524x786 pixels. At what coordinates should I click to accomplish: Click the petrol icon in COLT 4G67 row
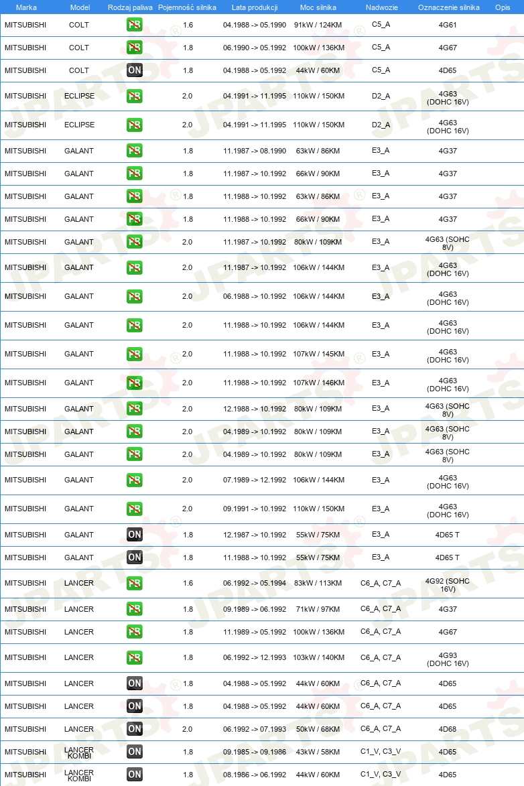(x=135, y=48)
